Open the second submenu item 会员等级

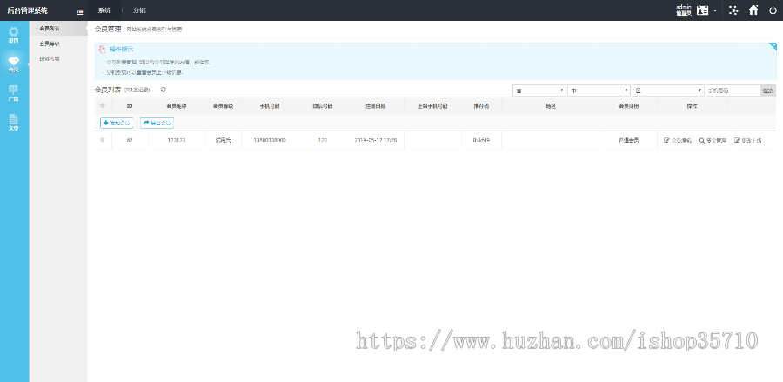click(49, 44)
